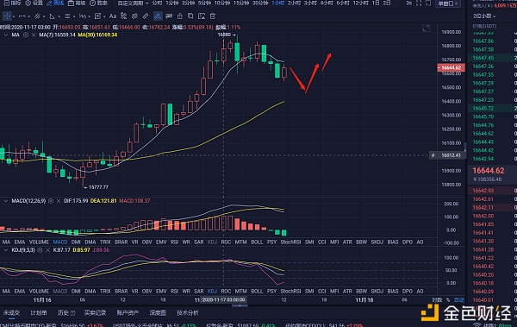Click the pattern tool icon after Aa
The width and height of the screenshot is (517, 327).
[x=123, y=16]
